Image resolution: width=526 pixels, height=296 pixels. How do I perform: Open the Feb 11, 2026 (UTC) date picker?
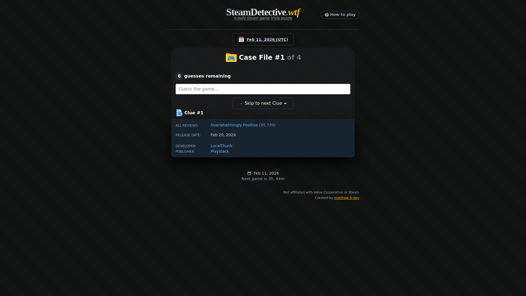tap(263, 39)
